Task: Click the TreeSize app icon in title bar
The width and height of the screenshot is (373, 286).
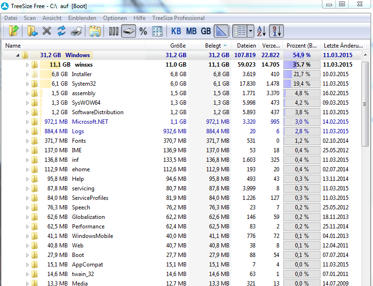Action: [5, 6]
